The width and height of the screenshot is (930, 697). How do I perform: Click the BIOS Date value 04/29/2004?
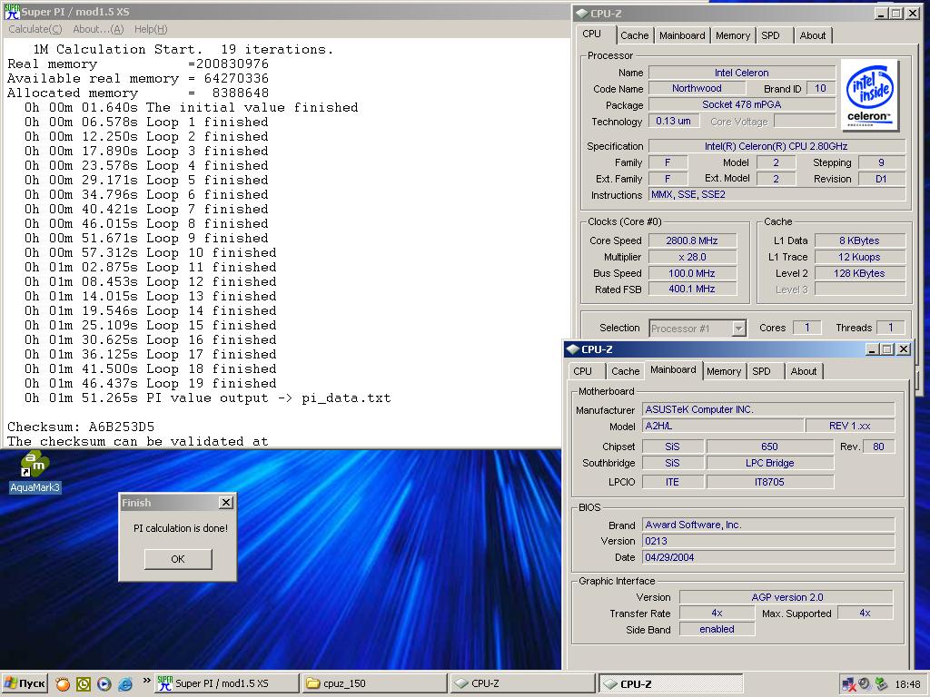point(768,557)
